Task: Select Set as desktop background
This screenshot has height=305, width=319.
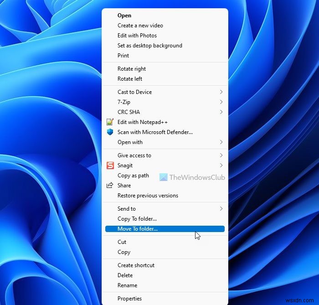Action: click(165, 46)
